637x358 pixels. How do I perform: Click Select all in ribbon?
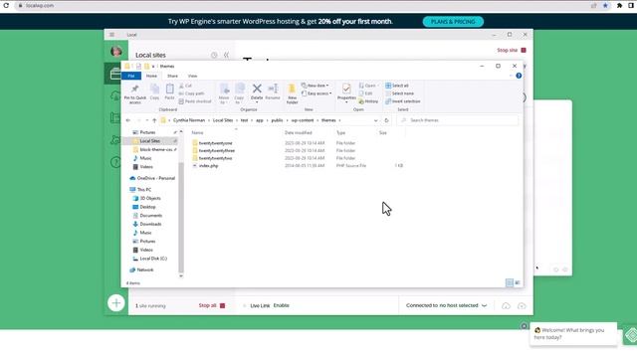click(397, 86)
